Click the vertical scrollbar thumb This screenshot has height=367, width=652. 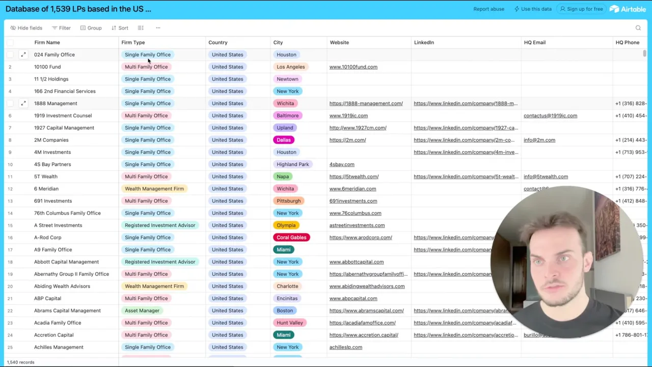click(644, 54)
